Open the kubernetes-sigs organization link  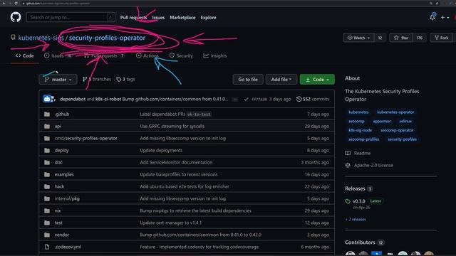(x=41, y=38)
